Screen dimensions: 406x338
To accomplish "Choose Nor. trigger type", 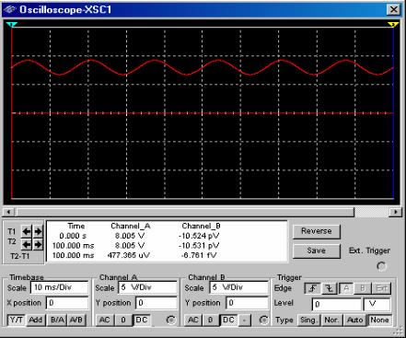I will [331, 320].
